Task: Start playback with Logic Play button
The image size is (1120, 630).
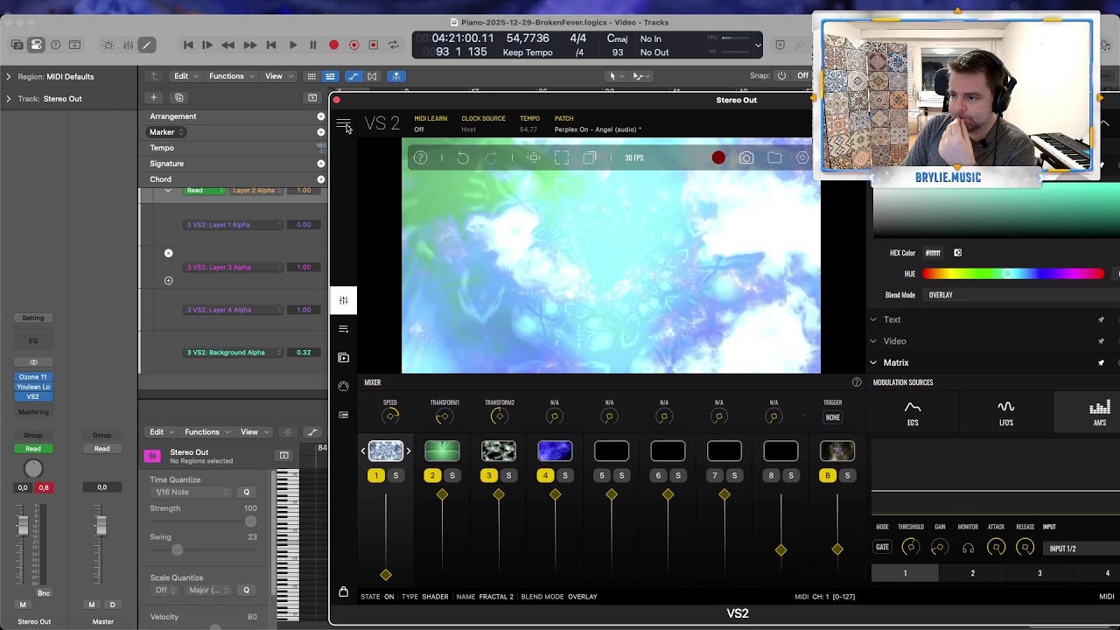Action: pyautogui.click(x=292, y=45)
